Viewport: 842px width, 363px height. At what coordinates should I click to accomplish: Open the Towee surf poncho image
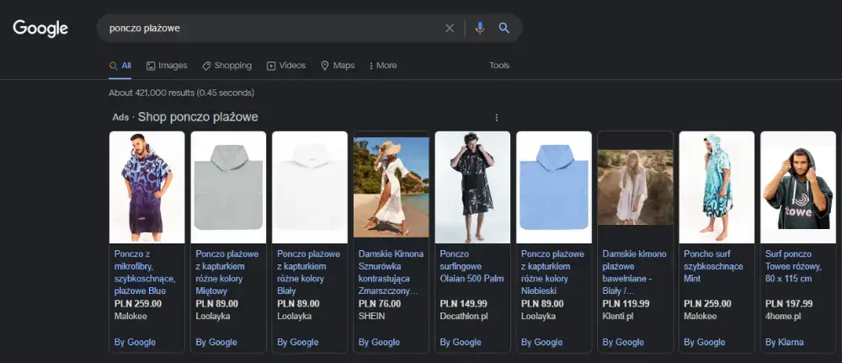798,188
